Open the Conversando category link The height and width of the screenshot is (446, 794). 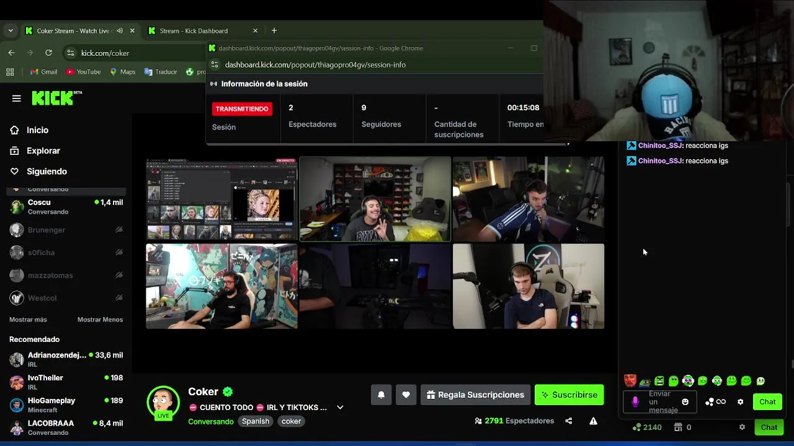(211, 421)
